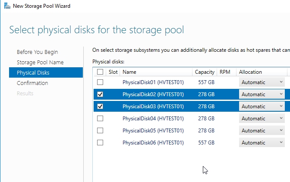Open Allocation dropdown for PhysicalDisk03

(262, 107)
